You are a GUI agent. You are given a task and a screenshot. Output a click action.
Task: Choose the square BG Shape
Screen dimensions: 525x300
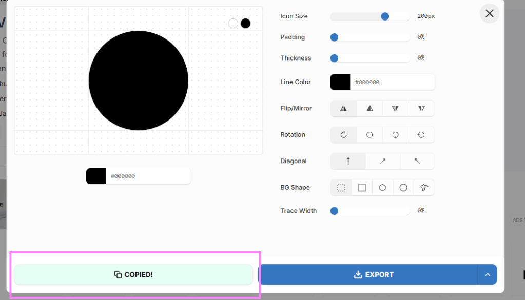click(362, 188)
